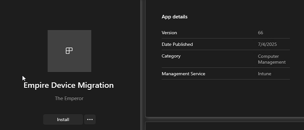
Task: Click the Install button
Action: (63, 120)
